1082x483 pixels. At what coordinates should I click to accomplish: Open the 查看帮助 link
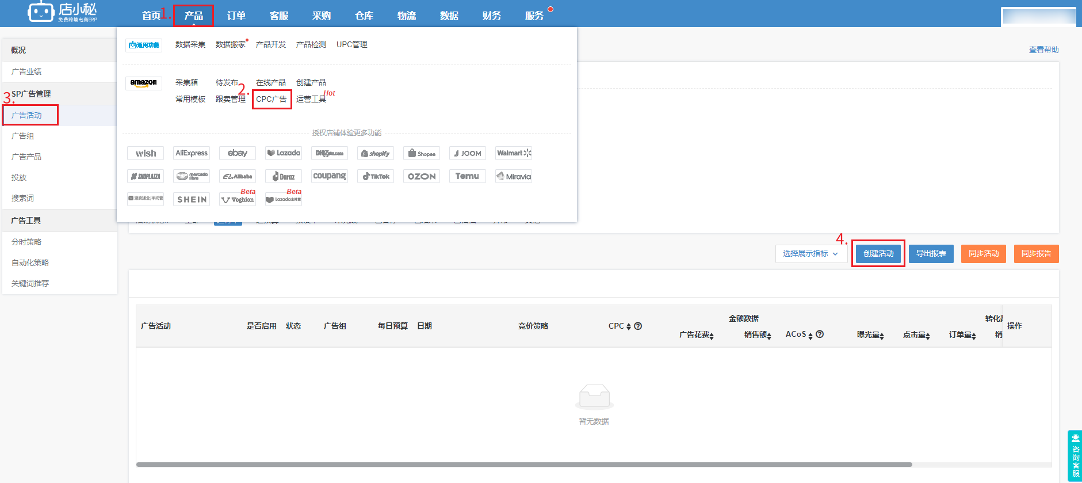1044,50
